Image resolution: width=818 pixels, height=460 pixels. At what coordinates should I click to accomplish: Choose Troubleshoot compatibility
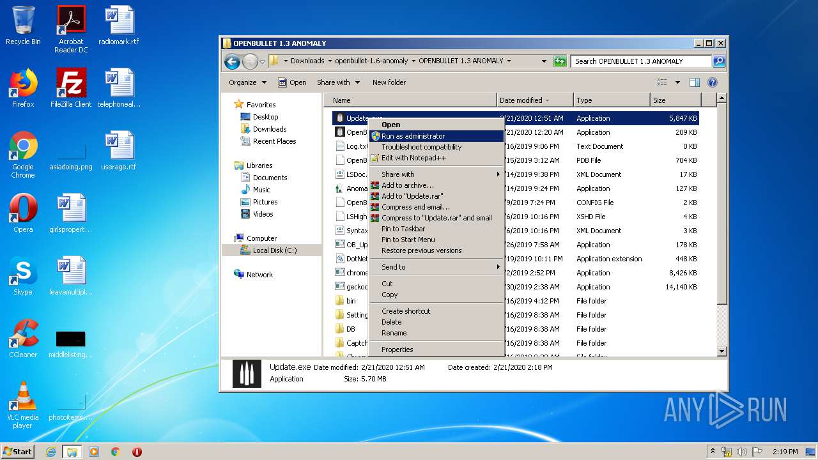437,147
